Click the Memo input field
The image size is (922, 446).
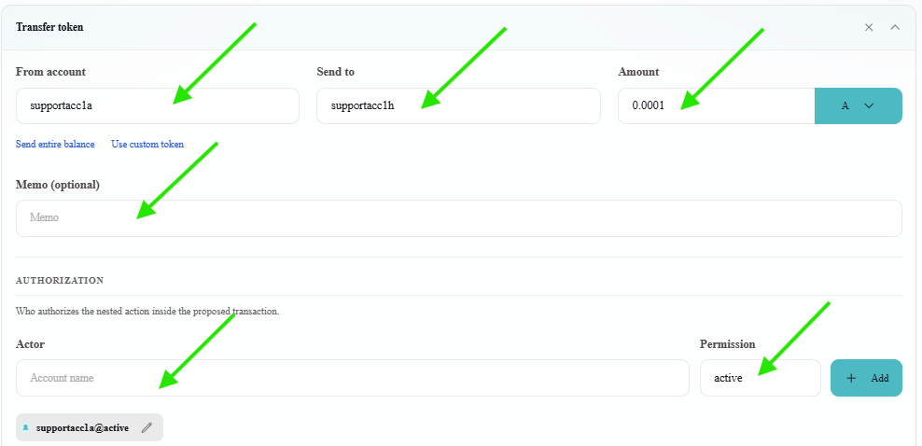tap(458, 218)
